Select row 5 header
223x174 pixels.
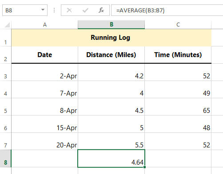click(x=5, y=107)
